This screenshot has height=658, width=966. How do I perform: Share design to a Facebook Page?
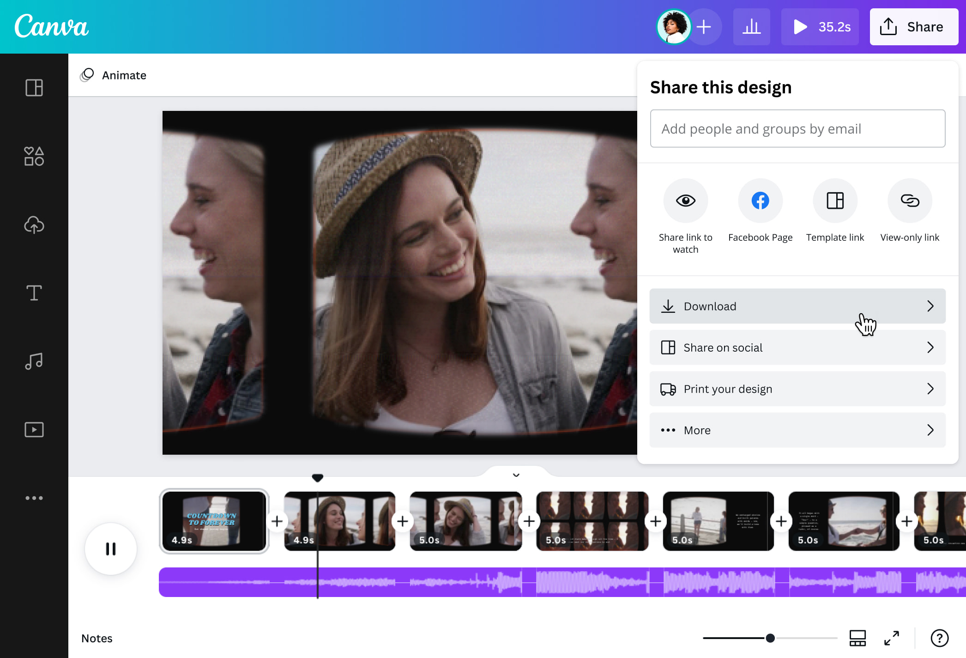(760, 201)
